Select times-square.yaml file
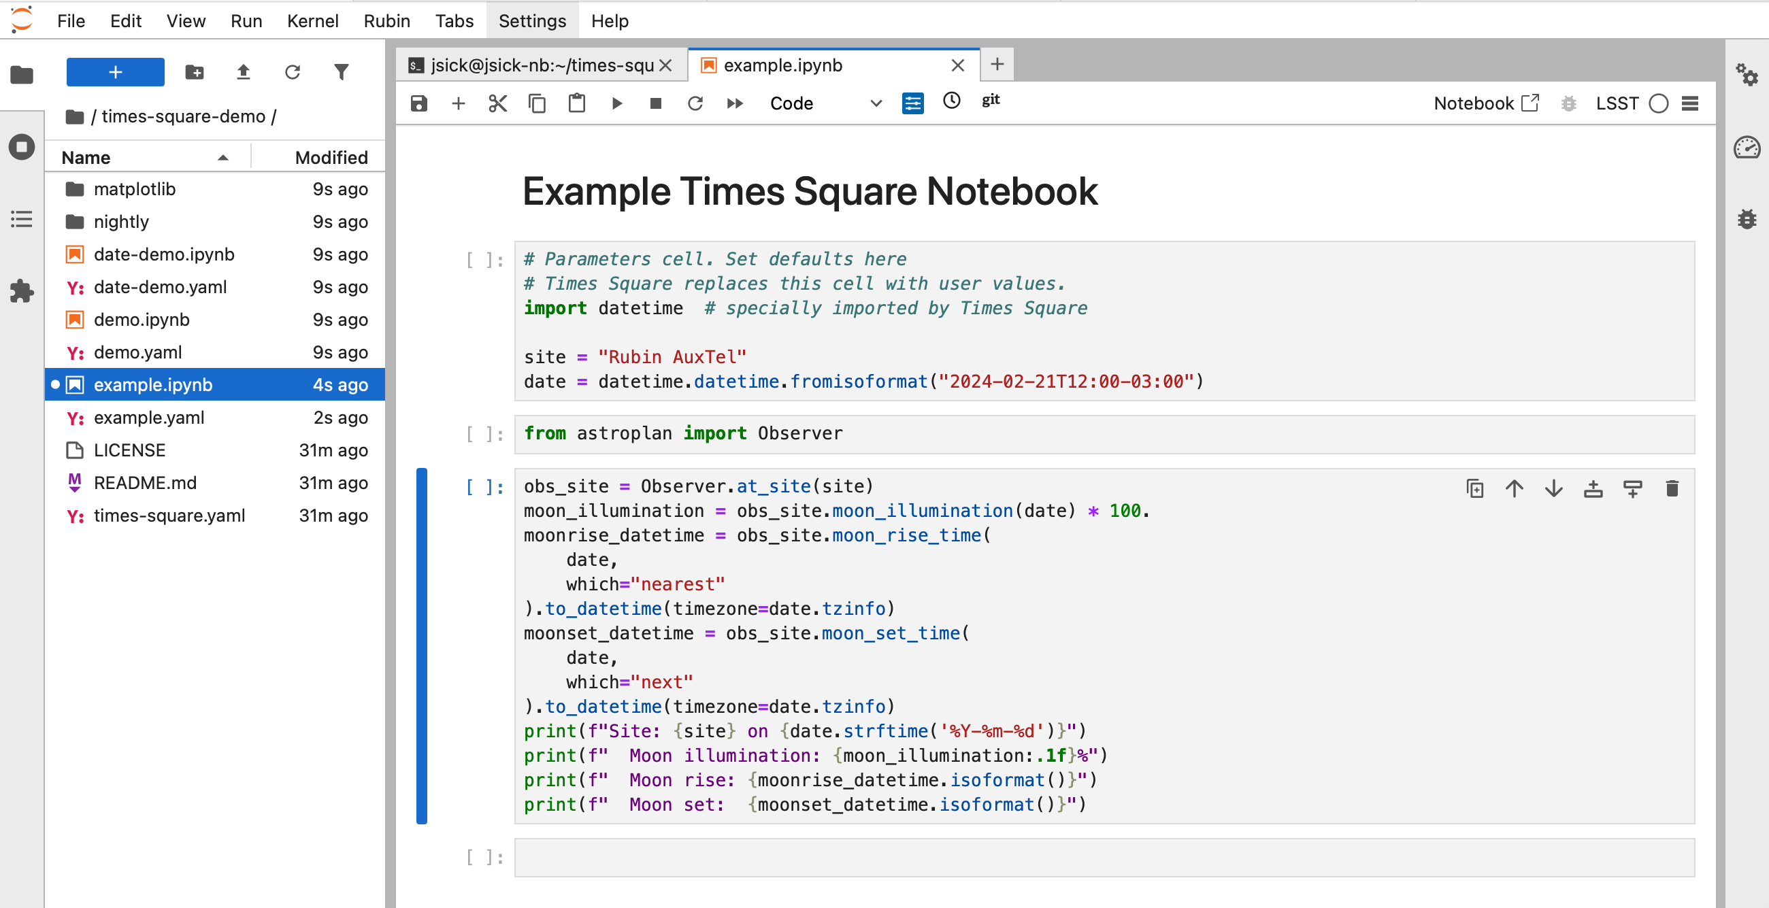The width and height of the screenshot is (1769, 908). pyautogui.click(x=216, y=516)
